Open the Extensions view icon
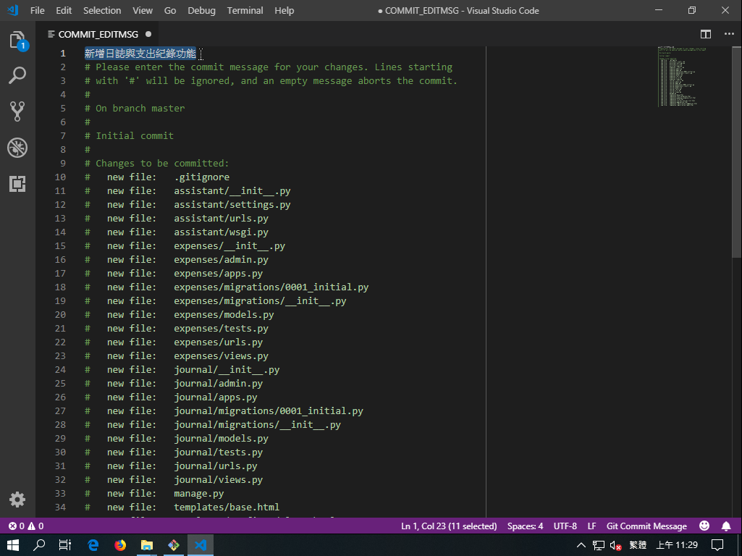 [x=17, y=184]
